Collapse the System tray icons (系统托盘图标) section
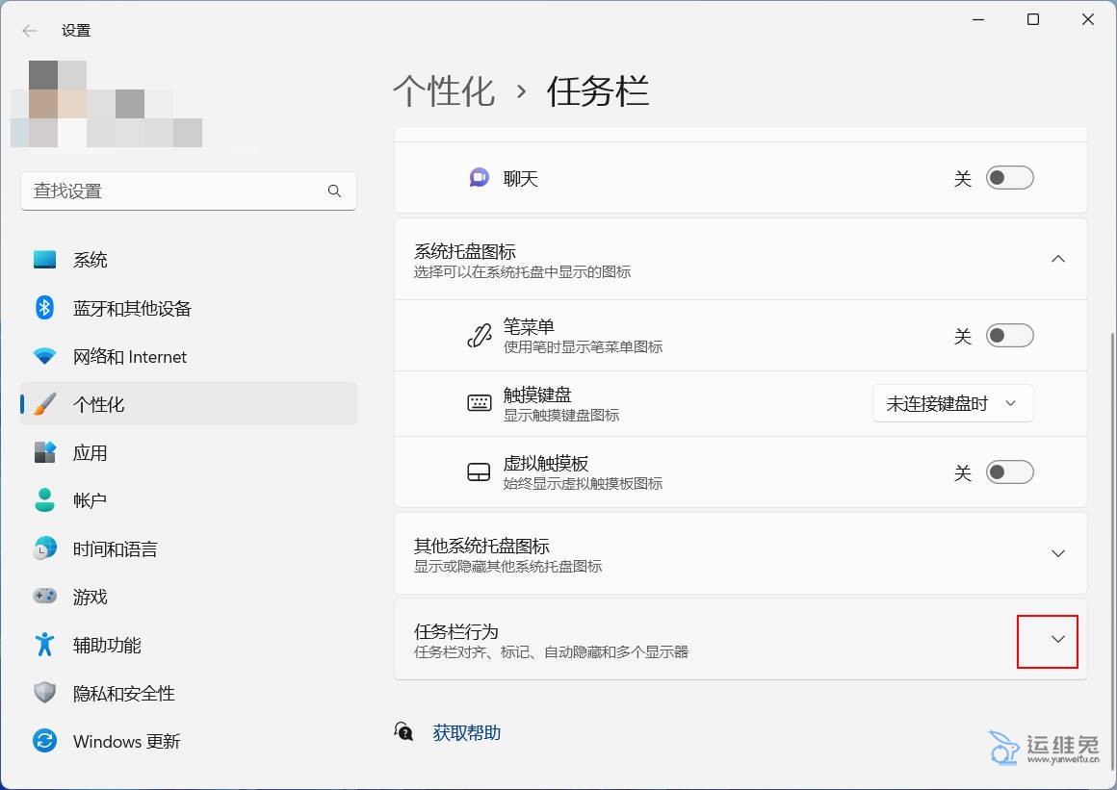 pyautogui.click(x=1057, y=259)
